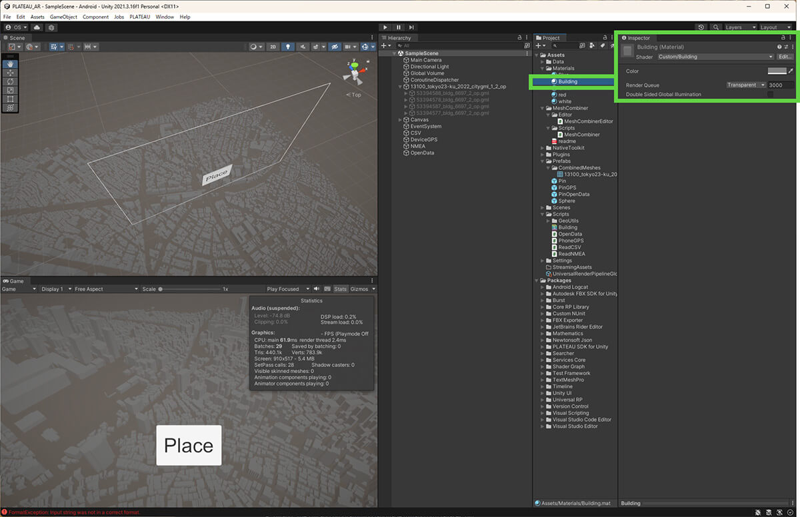800x517 pixels.
Task: Open Unity cloud services icon
Action: pos(37,27)
